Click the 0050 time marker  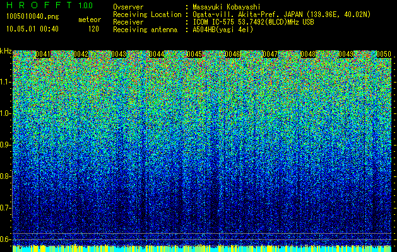pos(384,54)
